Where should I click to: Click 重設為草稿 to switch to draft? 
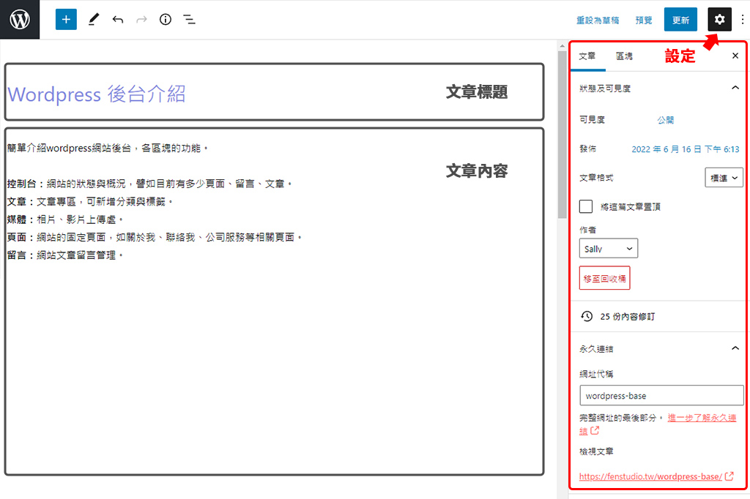coord(598,20)
